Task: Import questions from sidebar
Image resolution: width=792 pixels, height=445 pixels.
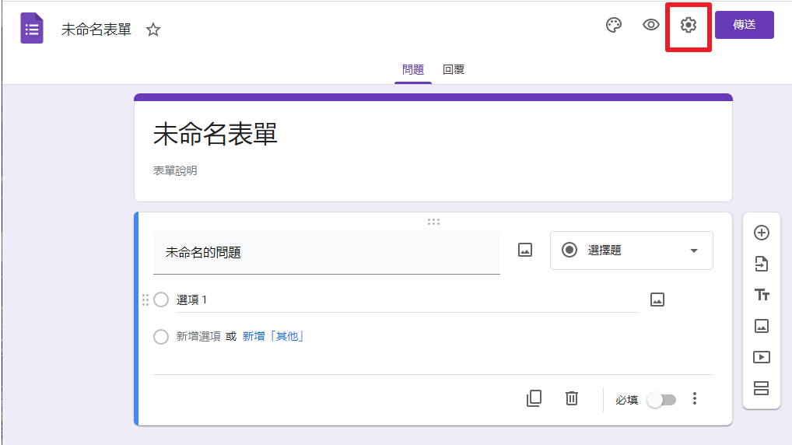Action: tap(761, 264)
